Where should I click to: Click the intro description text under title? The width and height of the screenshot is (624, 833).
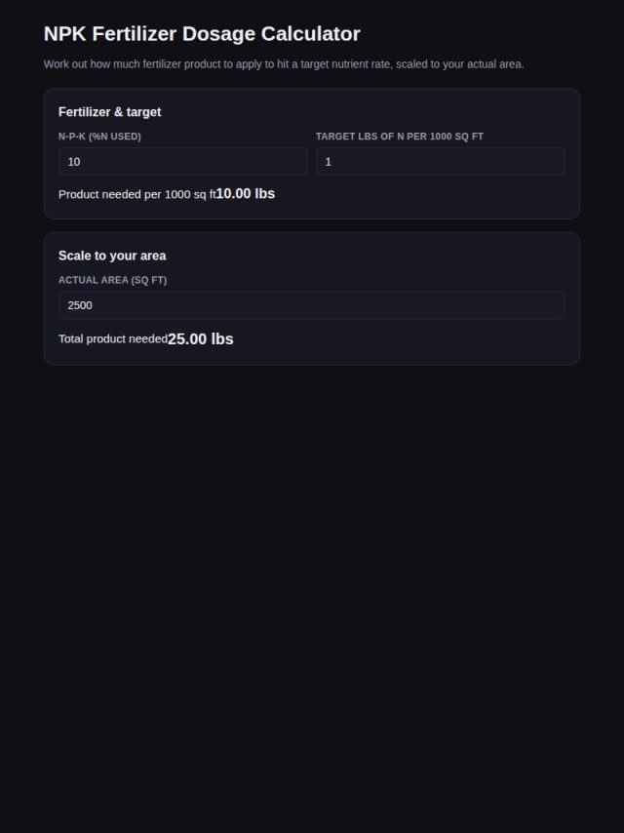(x=284, y=64)
